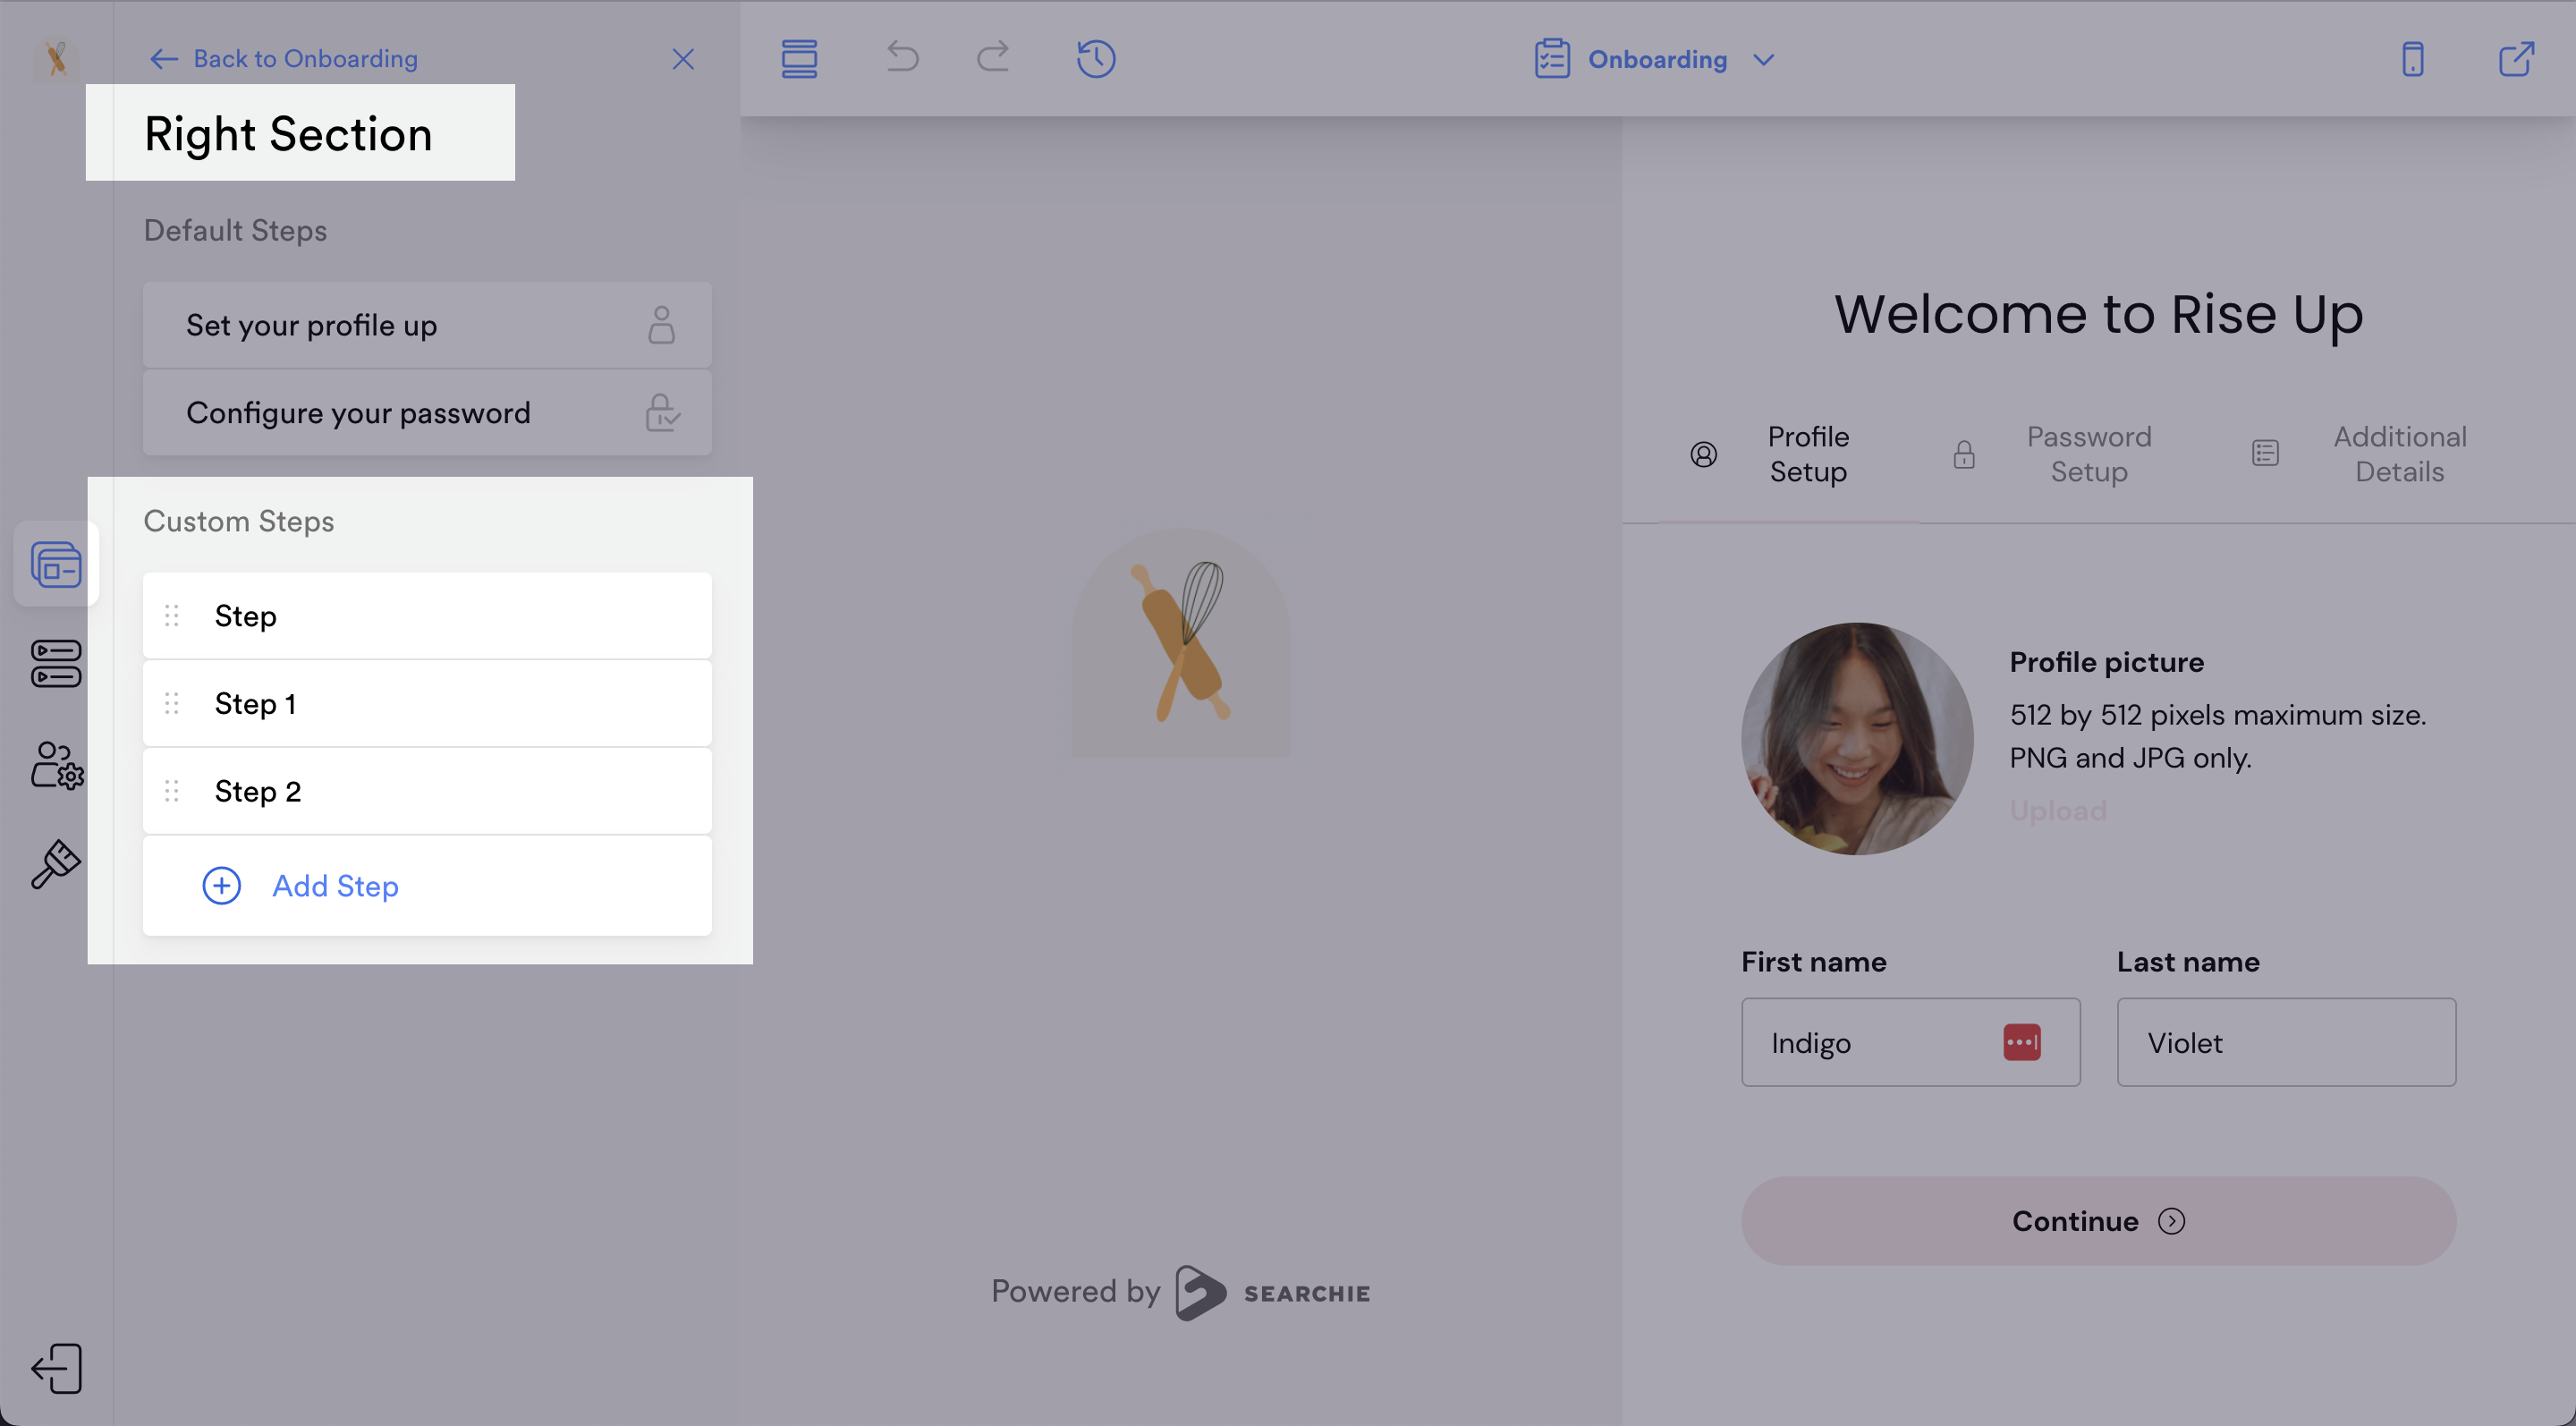2576x1426 pixels.
Task: Select Set your profile up step
Action: coord(427,325)
